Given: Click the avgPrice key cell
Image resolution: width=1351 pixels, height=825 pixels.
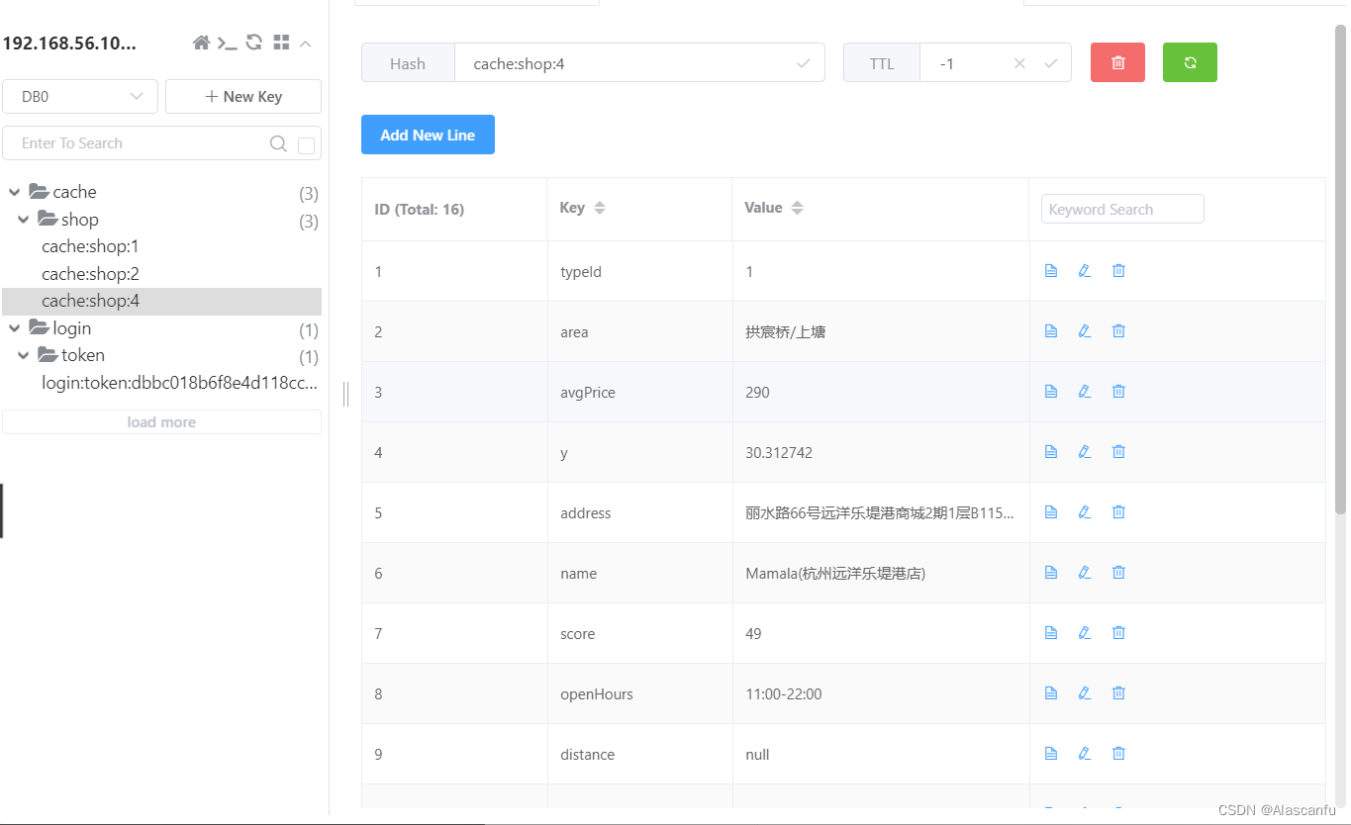Looking at the screenshot, I should point(639,393).
